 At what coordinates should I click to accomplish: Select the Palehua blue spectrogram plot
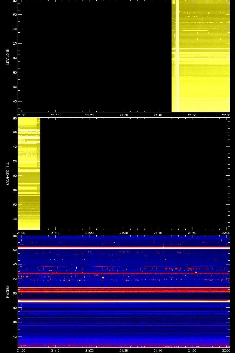(124, 291)
